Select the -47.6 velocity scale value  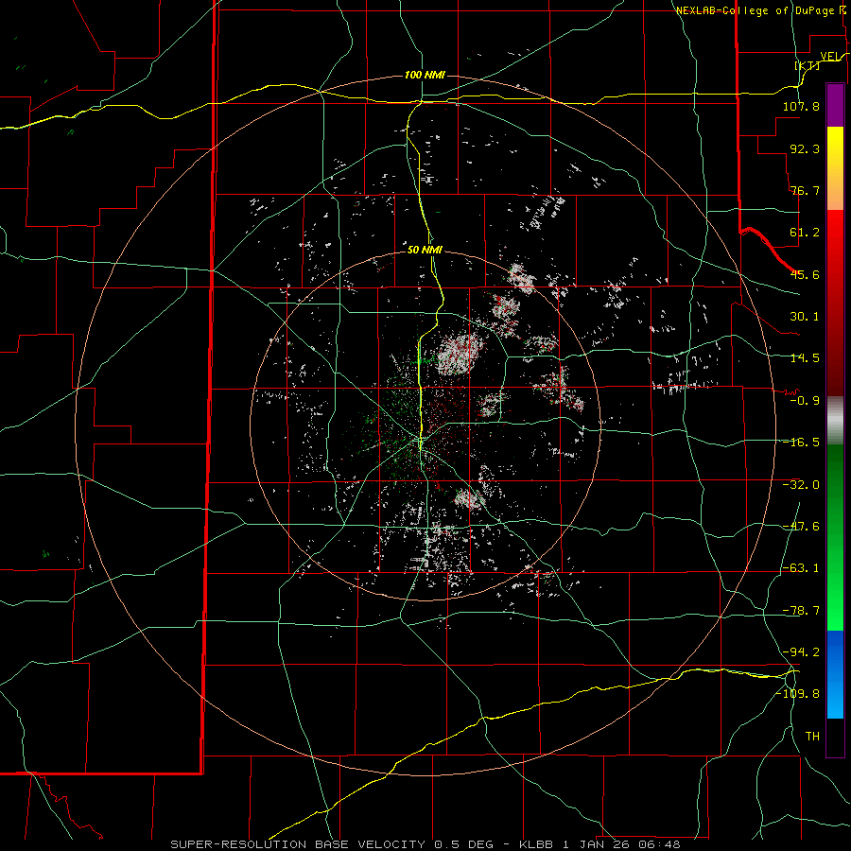tap(801, 527)
